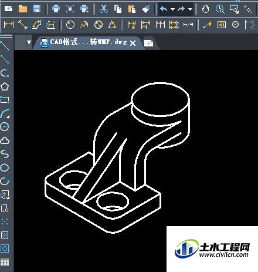Select the Continue Dimension tool
Viewport: 258px width, 272px height.
[x=160, y=25]
